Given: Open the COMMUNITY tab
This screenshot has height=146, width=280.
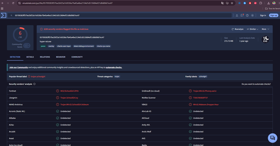Looking at the screenshot, I should [x=77, y=57].
